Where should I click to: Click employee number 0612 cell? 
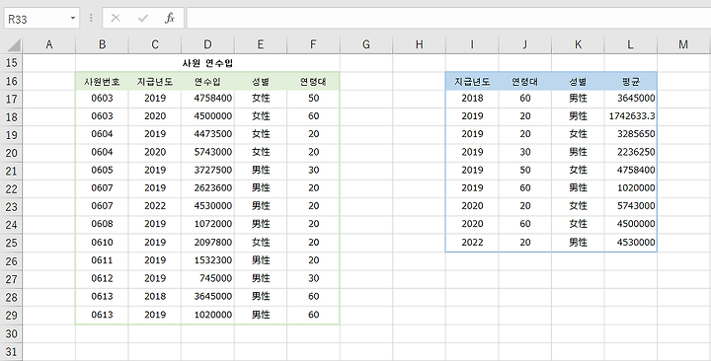click(x=102, y=278)
